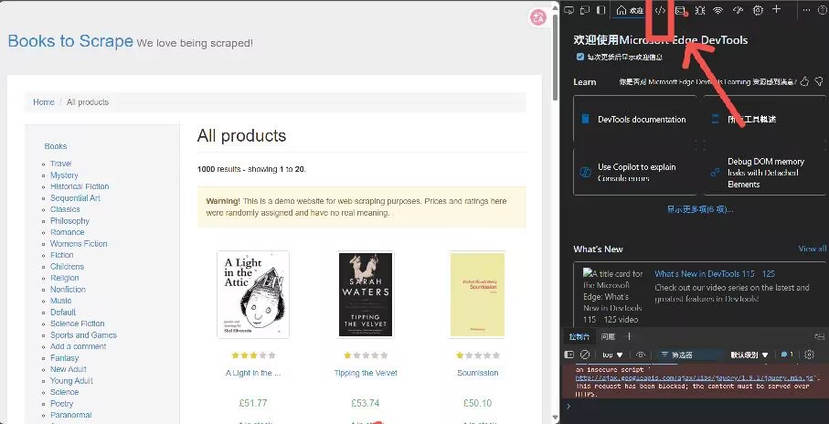Open Soumission title link
This screenshot has width=829, height=424.
click(x=477, y=373)
